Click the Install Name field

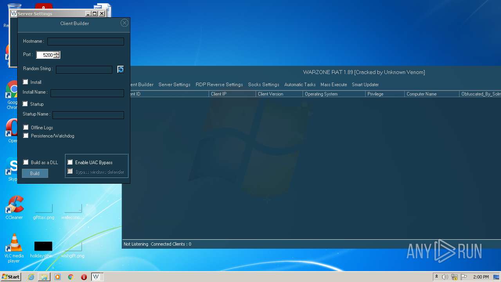pyautogui.click(x=87, y=93)
